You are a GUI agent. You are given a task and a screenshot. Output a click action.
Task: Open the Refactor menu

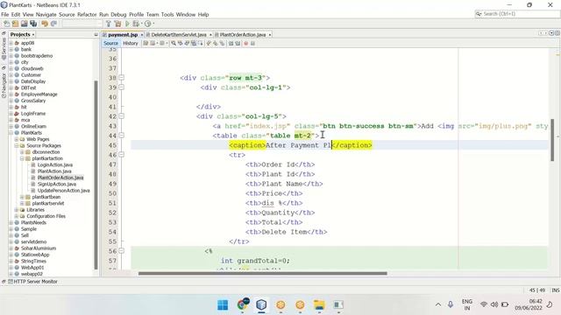(87, 14)
